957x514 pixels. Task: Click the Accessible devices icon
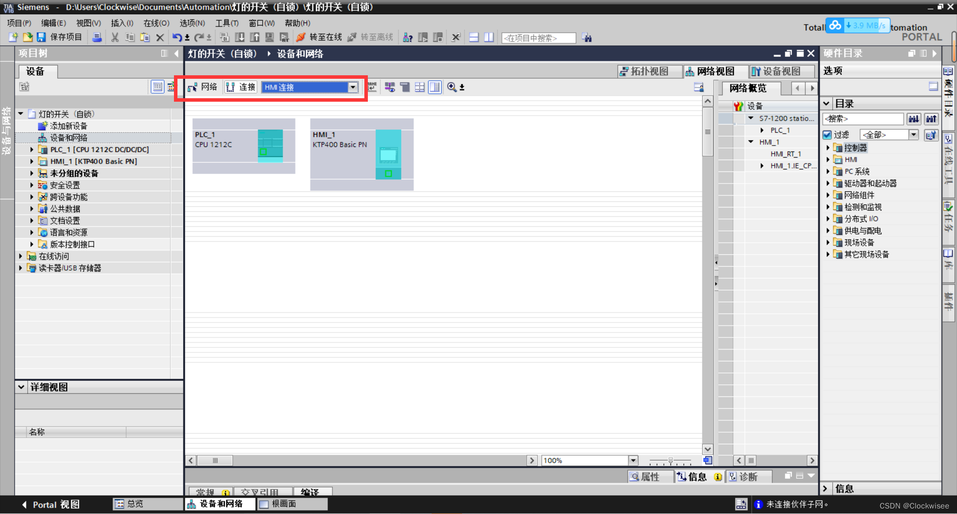408,37
